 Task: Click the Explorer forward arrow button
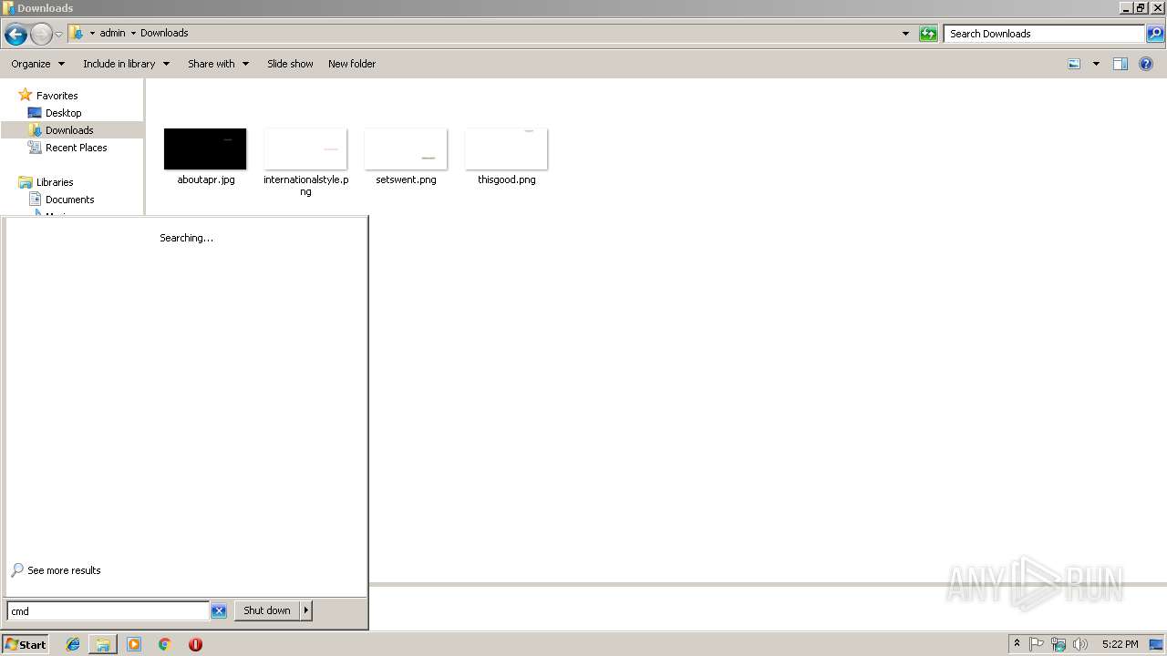tap(41, 35)
